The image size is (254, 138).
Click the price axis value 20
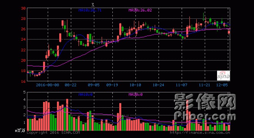tap(23, 60)
